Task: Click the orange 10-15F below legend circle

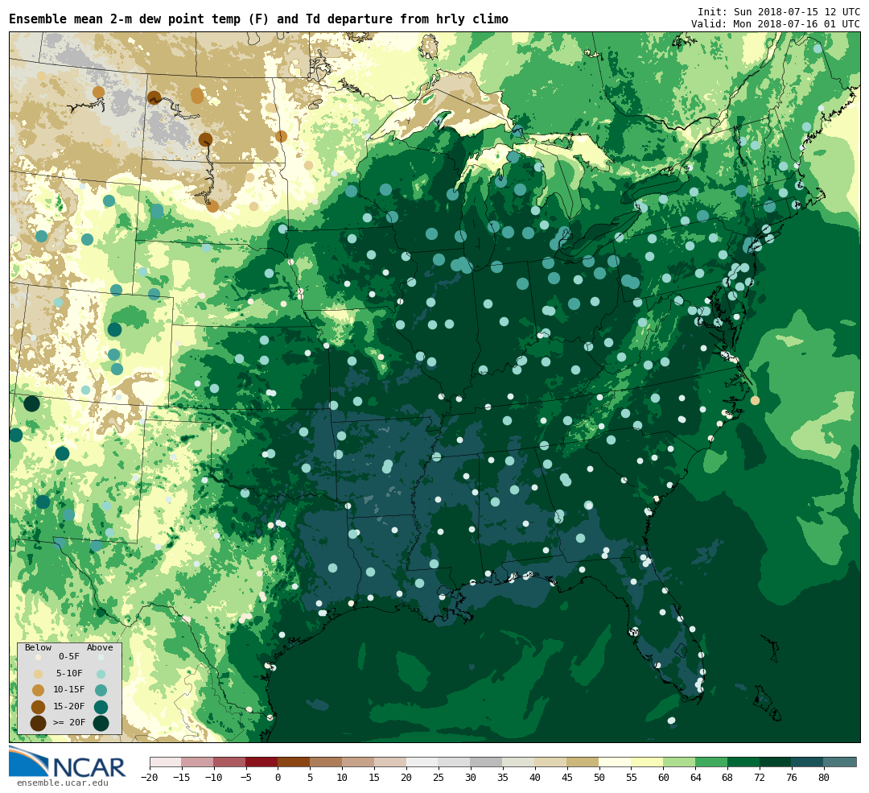Action: (x=38, y=691)
